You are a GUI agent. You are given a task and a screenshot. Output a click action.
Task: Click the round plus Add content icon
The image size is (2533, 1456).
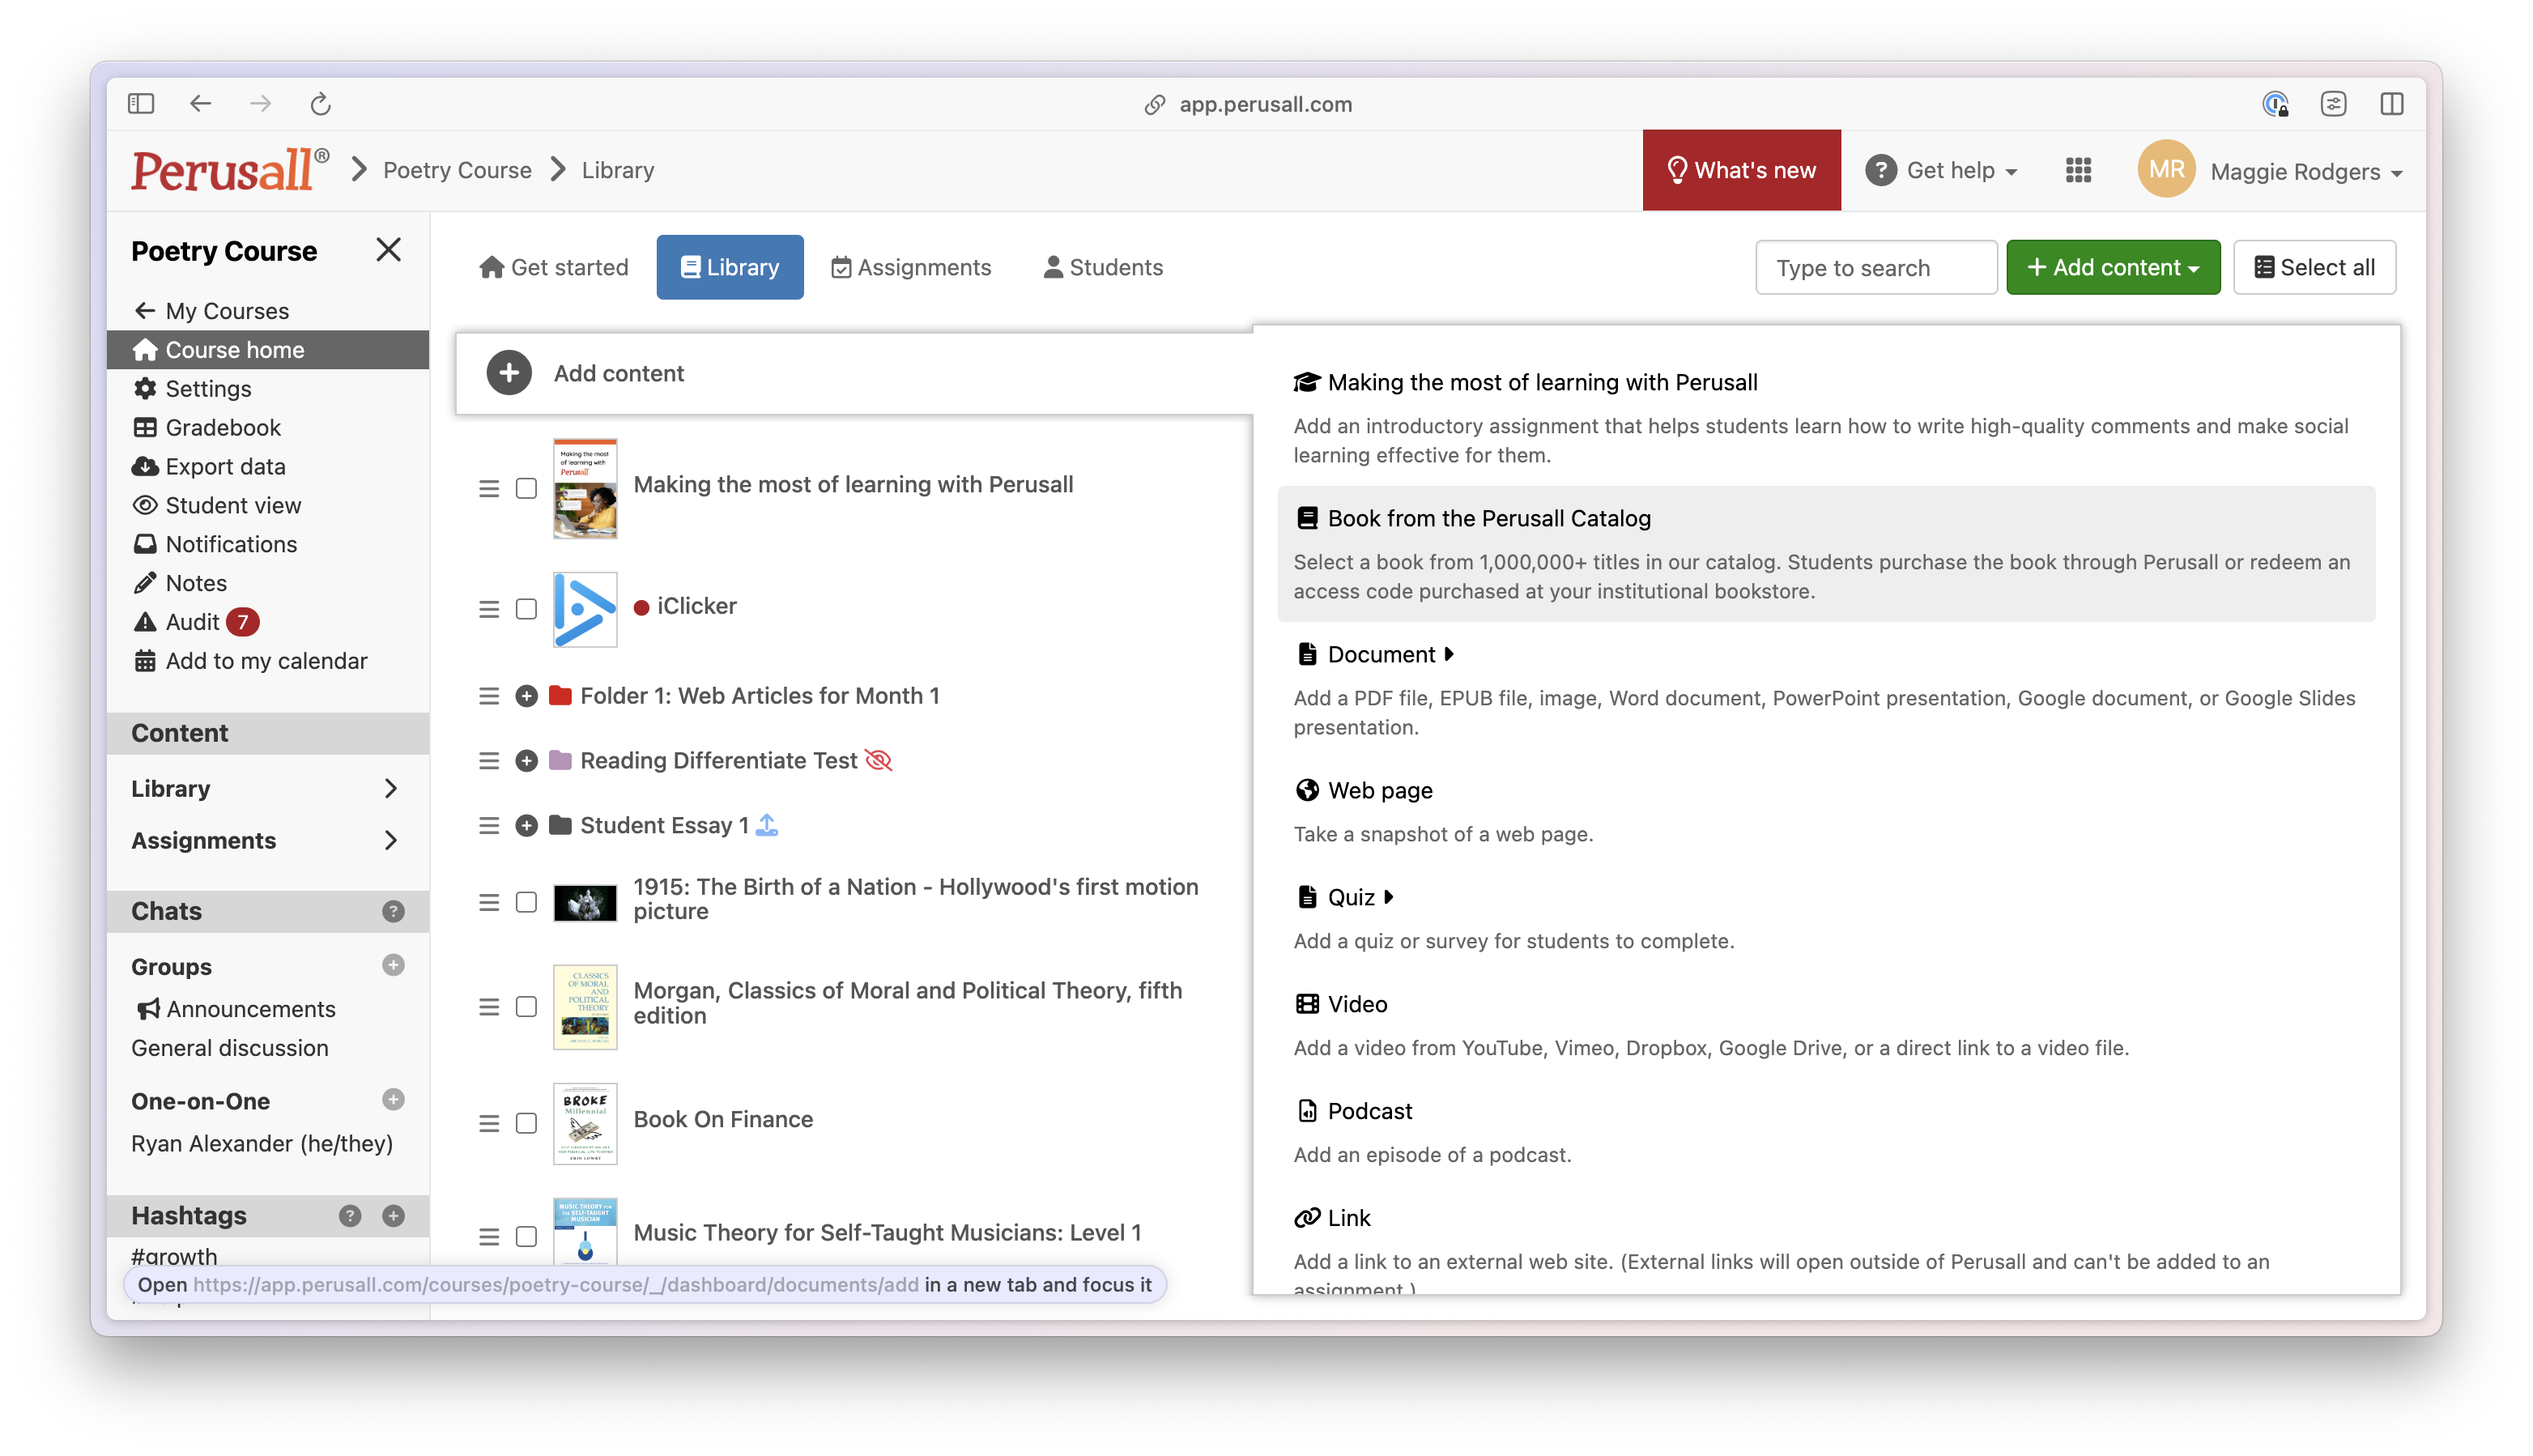click(508, 373)
